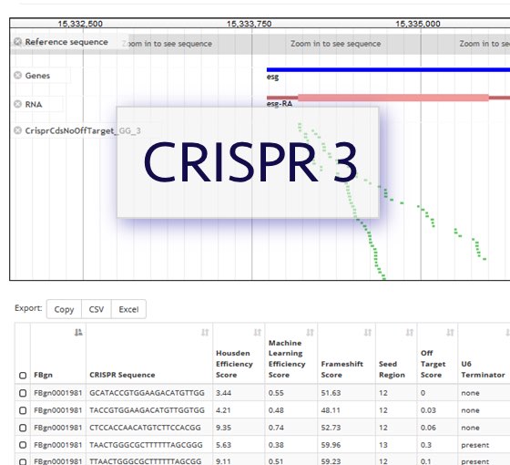Click Off Target score 0.03
The width and height of the screenshot is (510, 465).
tap(428, 410)
